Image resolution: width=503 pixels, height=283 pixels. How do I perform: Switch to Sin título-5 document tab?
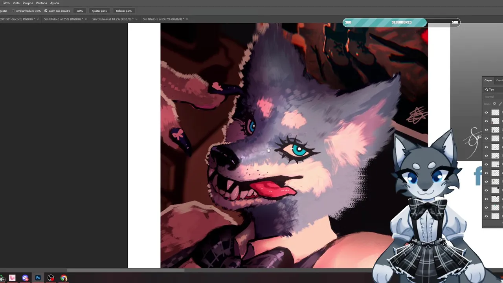(x=163, y=19)
